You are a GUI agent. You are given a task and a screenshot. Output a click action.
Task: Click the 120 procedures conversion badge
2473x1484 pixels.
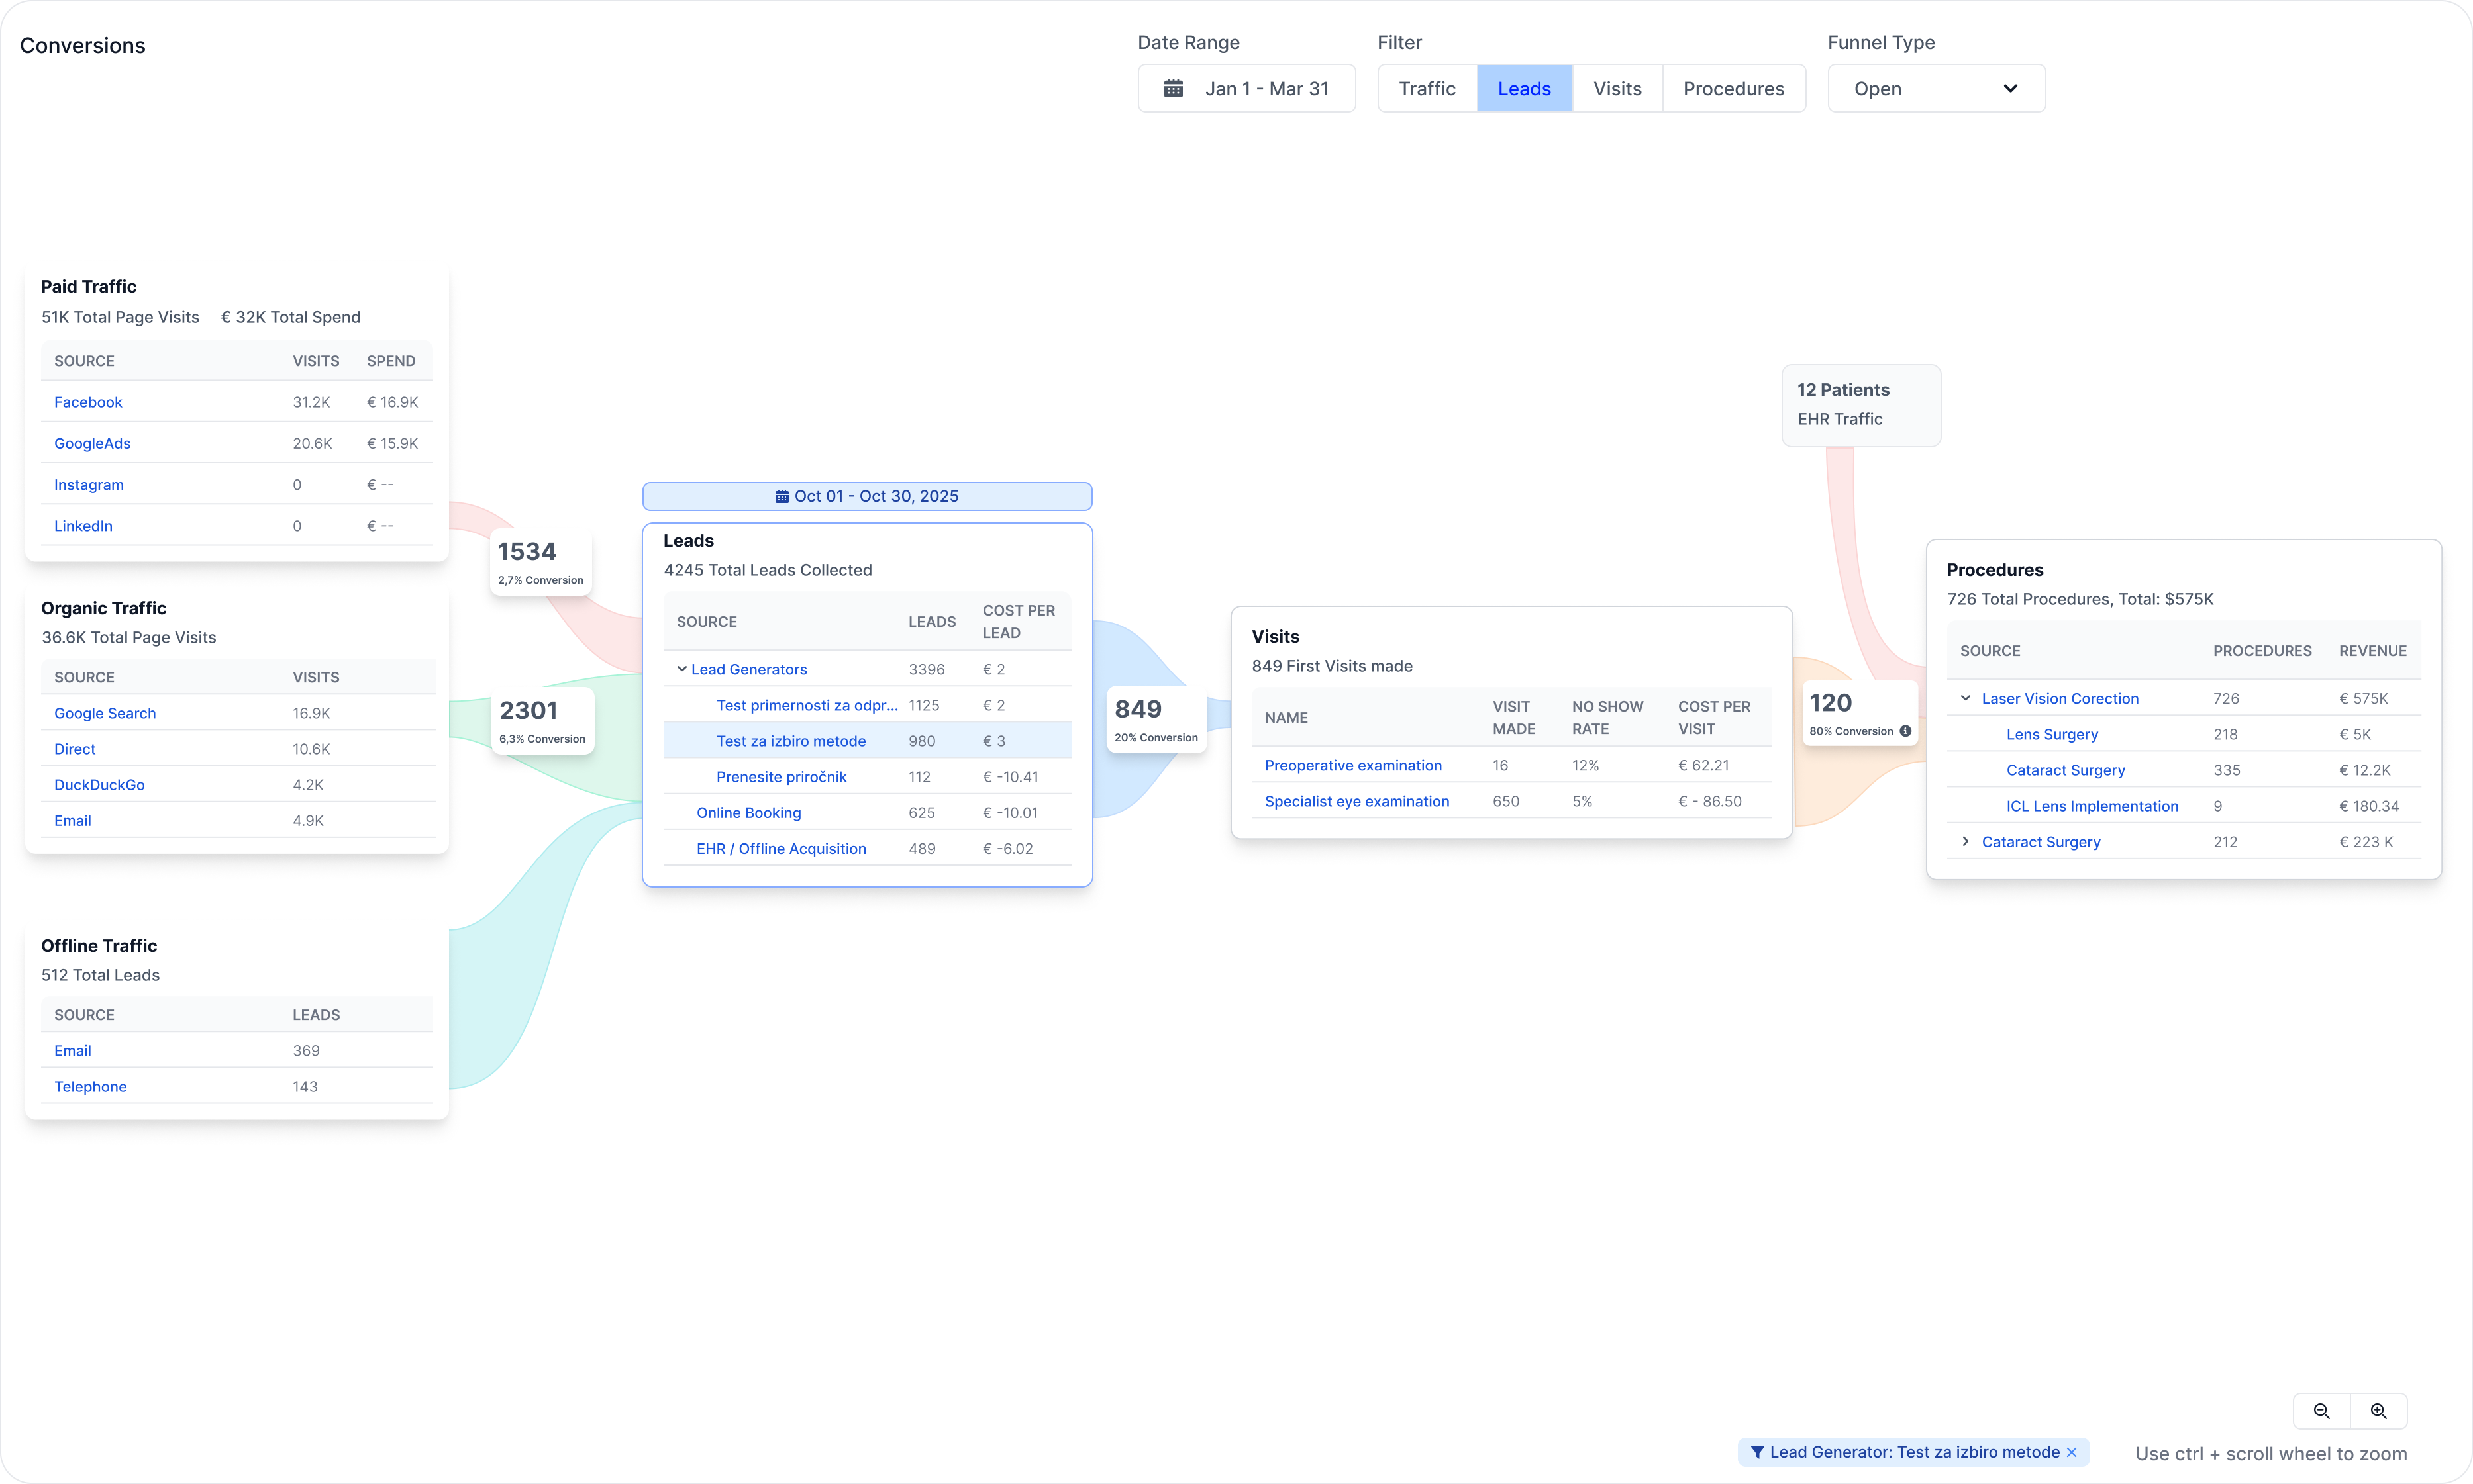tap(1860, 714)
